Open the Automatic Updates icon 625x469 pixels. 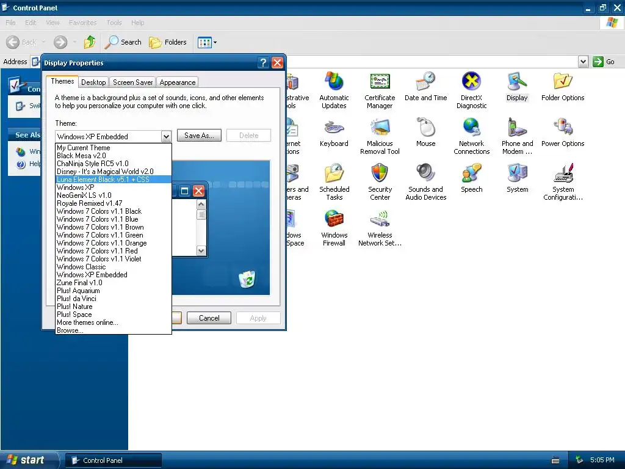[x=334, y=90]
